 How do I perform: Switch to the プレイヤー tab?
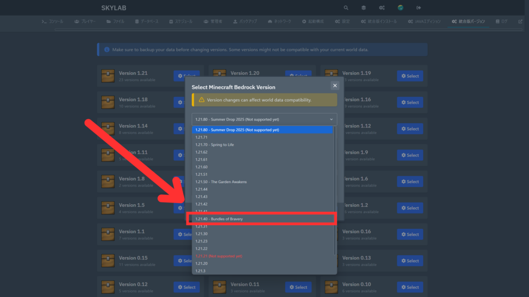(x=85, y=22)
